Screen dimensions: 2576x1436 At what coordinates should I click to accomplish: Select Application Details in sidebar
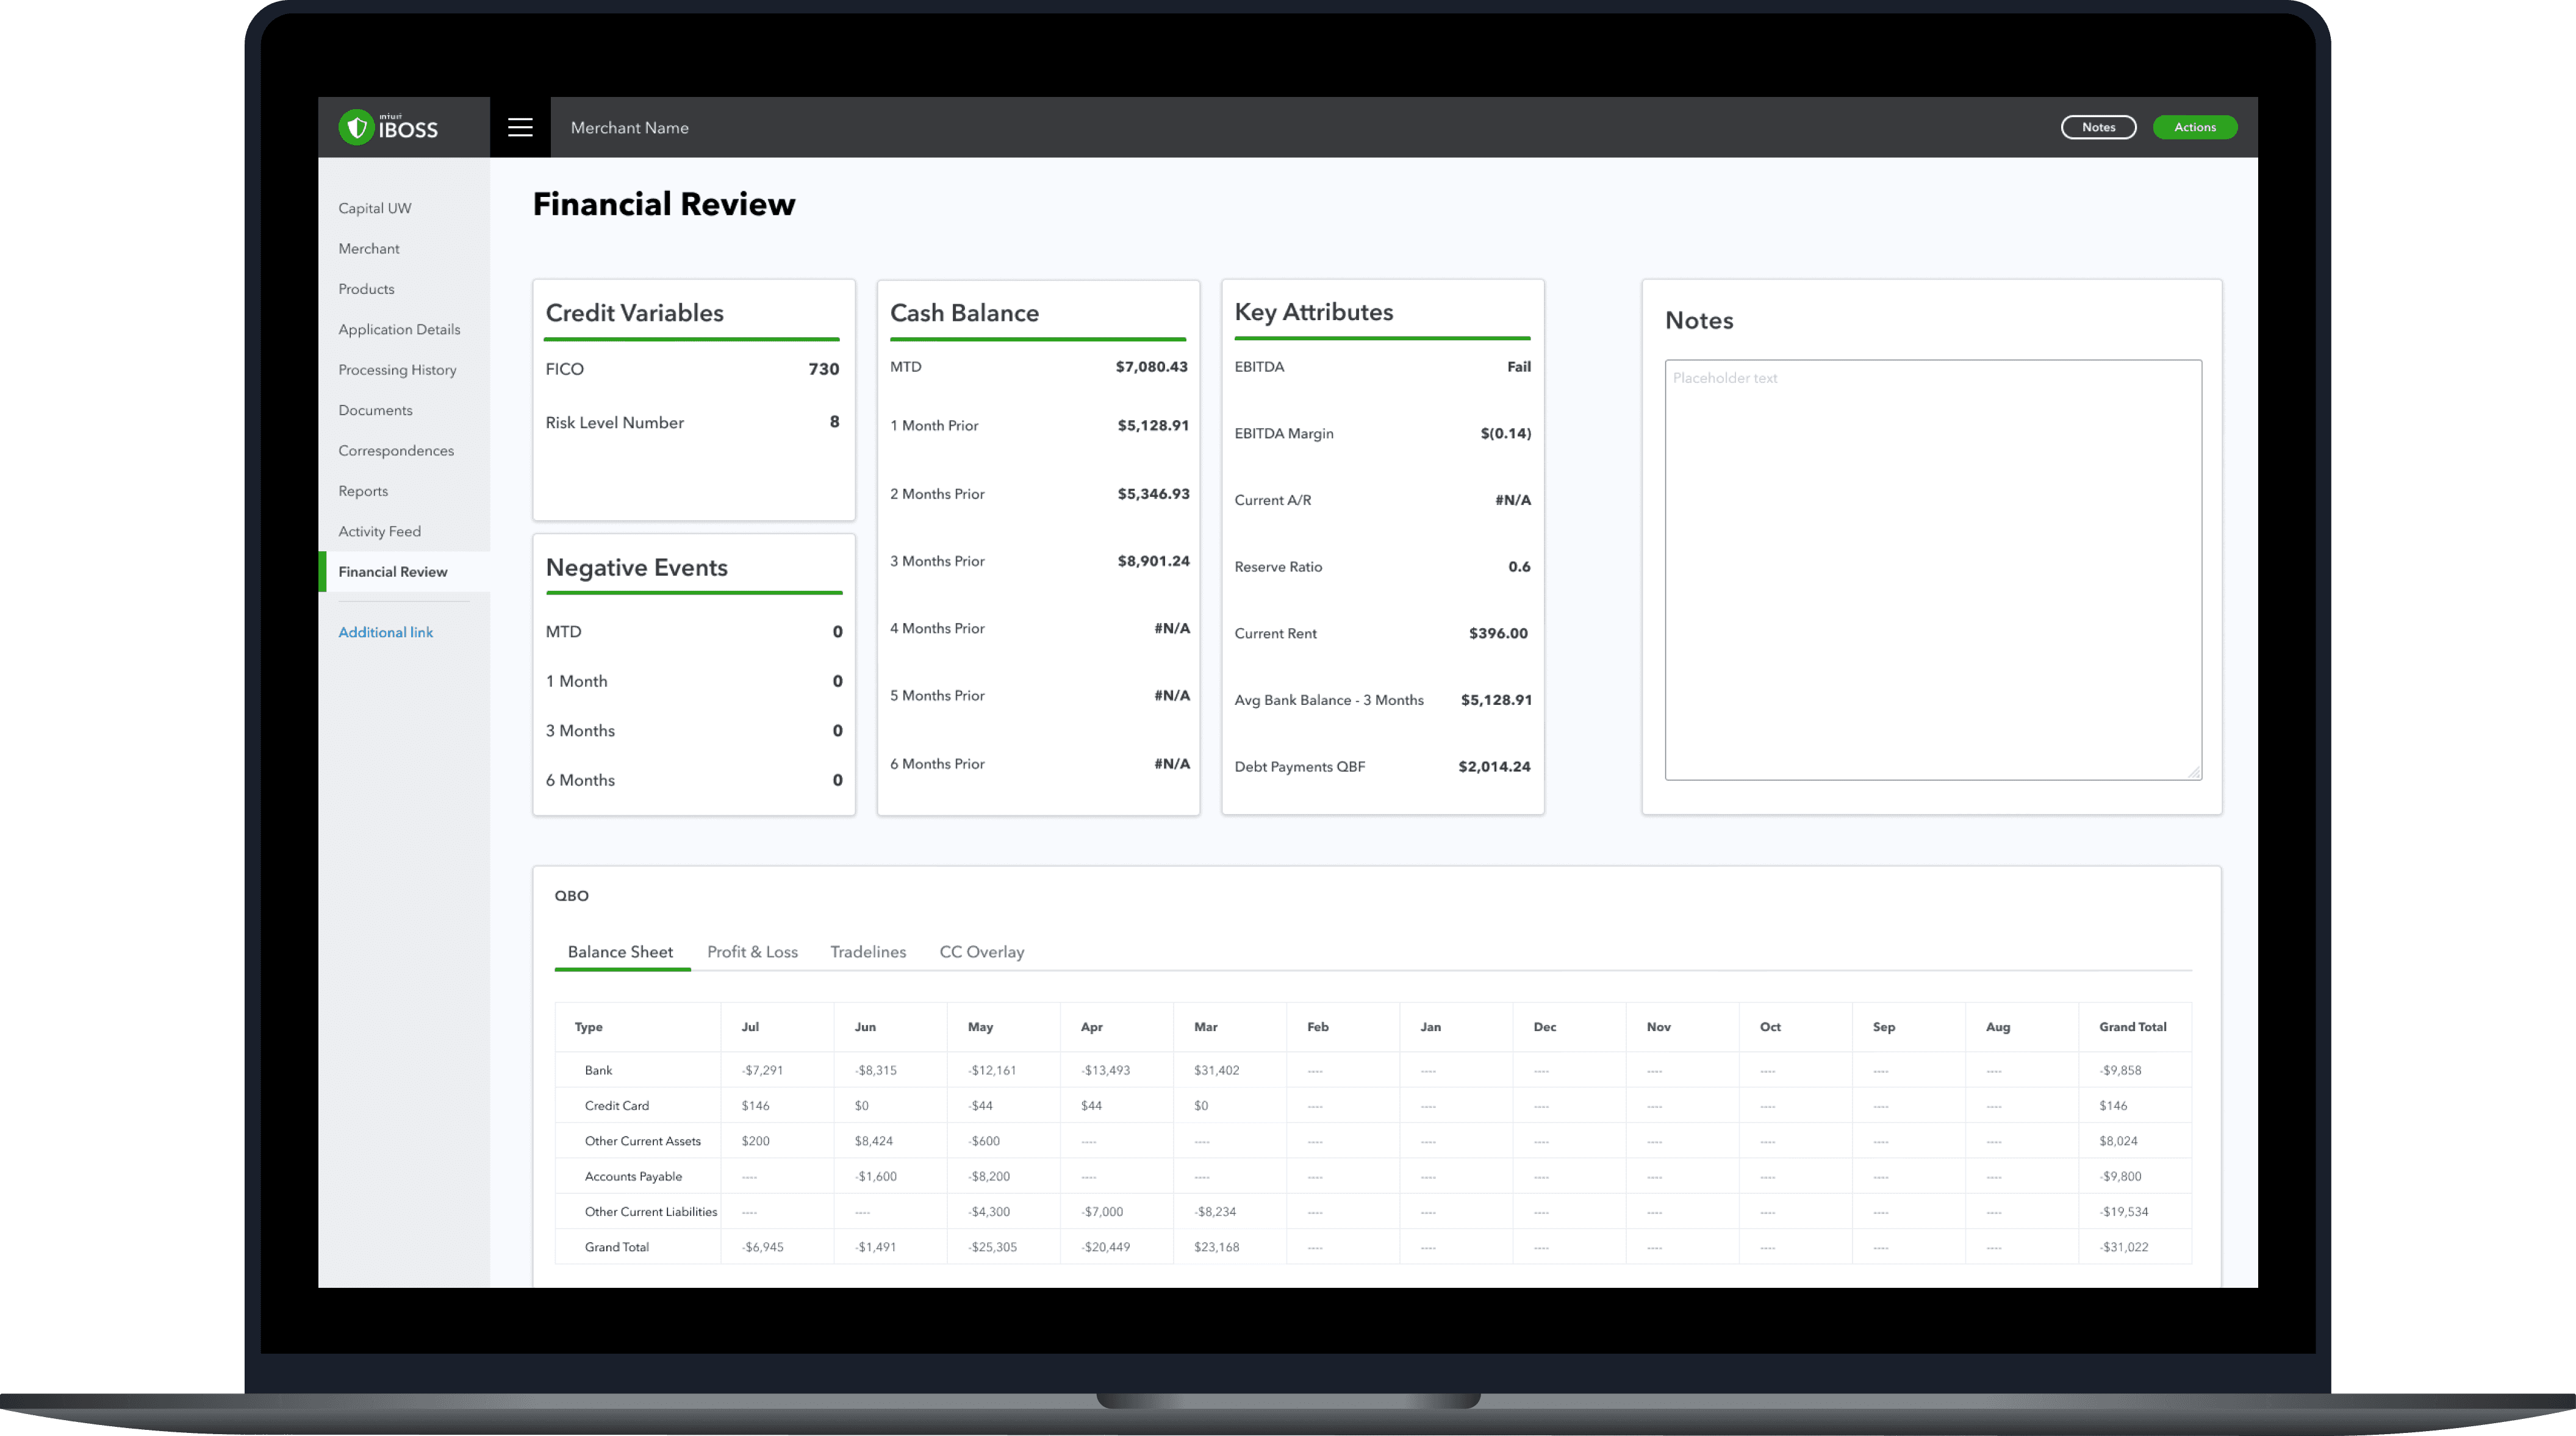[x=399, y=329]
